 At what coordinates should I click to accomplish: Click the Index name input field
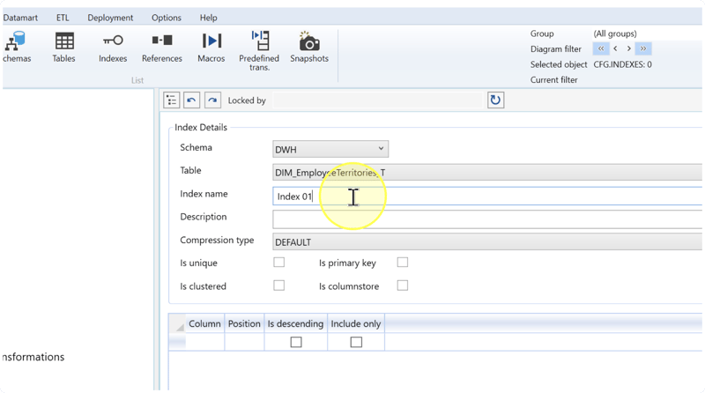pos(487,196)
